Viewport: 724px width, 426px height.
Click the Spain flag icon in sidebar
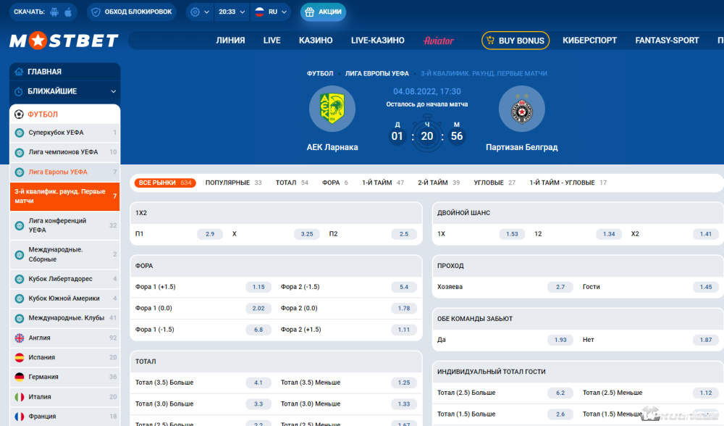coord(20,358)
